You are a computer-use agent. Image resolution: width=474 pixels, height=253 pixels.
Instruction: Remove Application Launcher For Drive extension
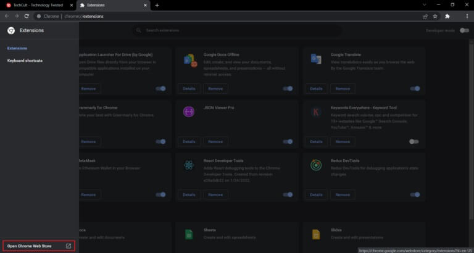[89, 89]
